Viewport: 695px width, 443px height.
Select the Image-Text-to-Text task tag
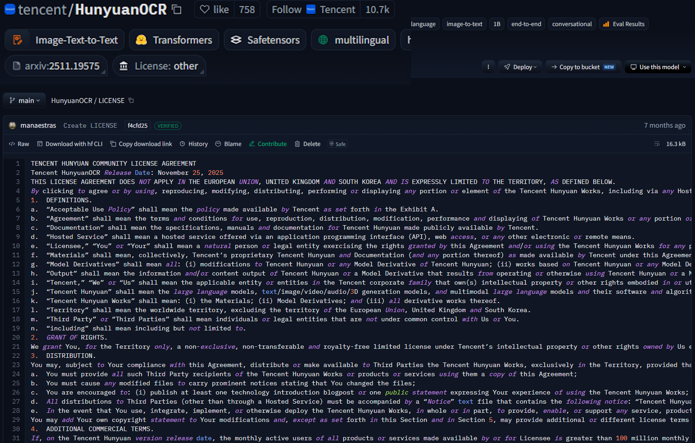click(65, 40)
